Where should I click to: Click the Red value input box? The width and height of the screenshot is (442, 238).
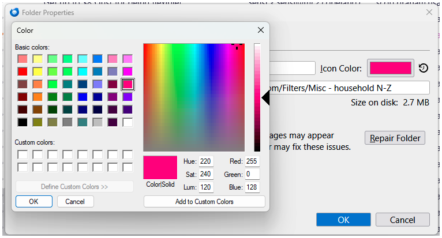point(252,161)
